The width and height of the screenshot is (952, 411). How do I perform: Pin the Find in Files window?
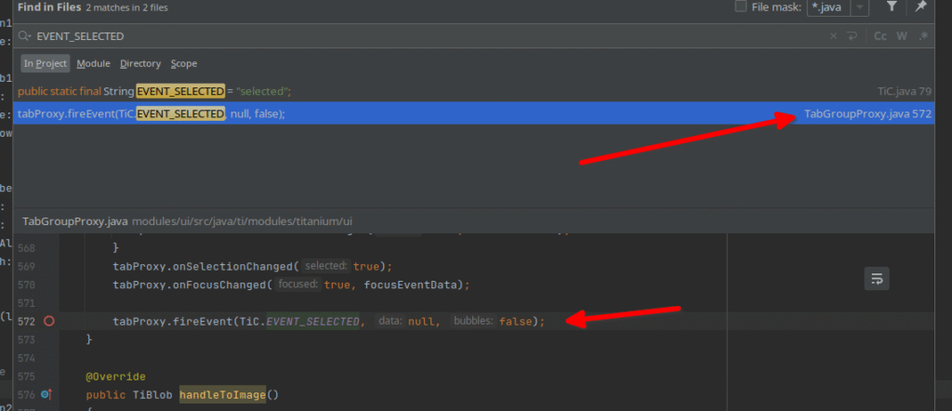[x=920, y=7]
